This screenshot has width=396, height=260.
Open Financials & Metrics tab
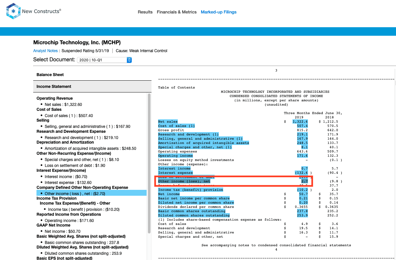[x=176, y=12]
